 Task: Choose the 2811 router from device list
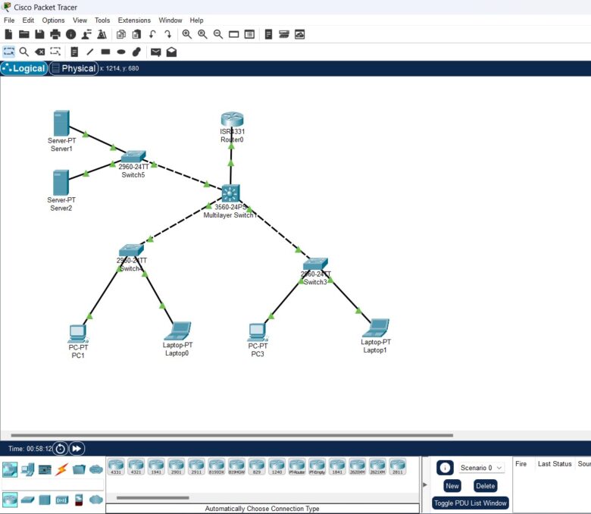398,466
